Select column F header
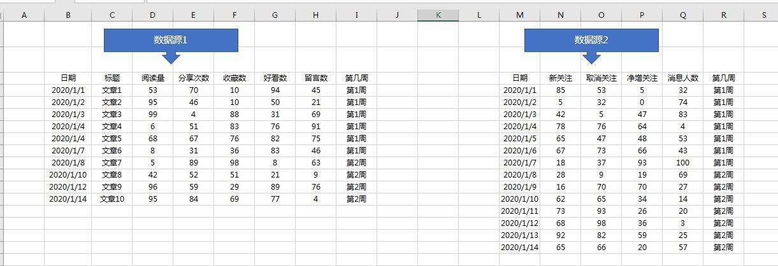The height and width of the screenshot is (266, 778). click(x=234, y=16)
